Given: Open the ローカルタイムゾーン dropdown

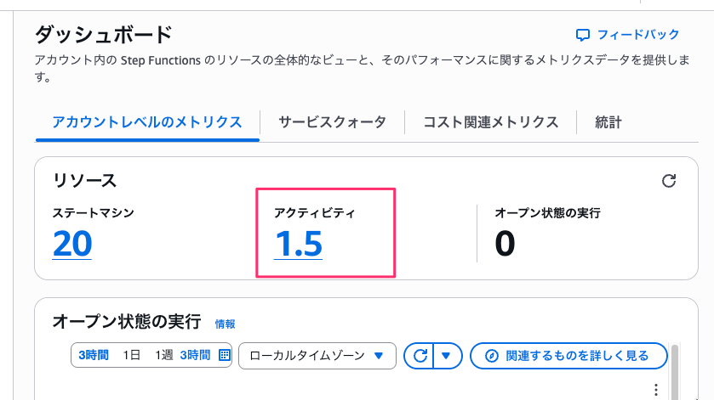Looking at the screenshot, I should [317, 355].
